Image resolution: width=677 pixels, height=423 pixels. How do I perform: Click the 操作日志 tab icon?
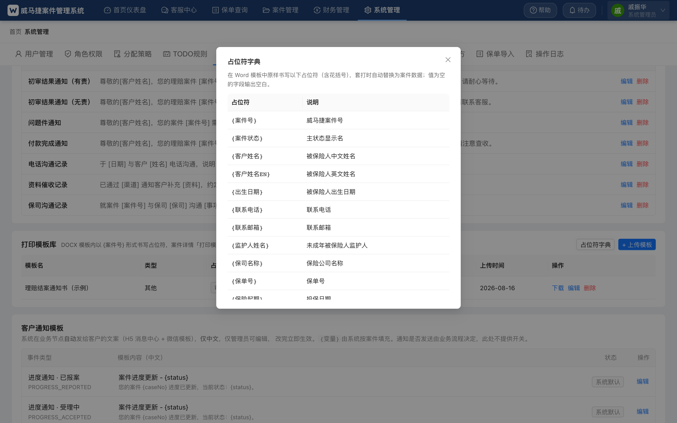[x=529, y=54]
